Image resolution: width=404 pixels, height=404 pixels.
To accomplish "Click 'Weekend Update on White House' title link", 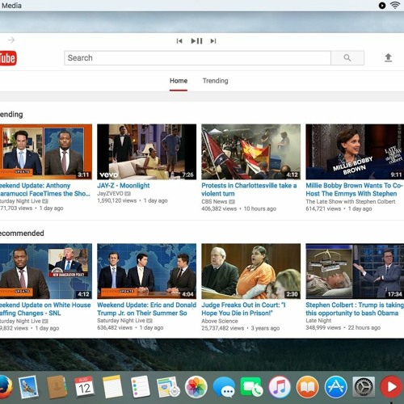I will (x=45, y=309).
